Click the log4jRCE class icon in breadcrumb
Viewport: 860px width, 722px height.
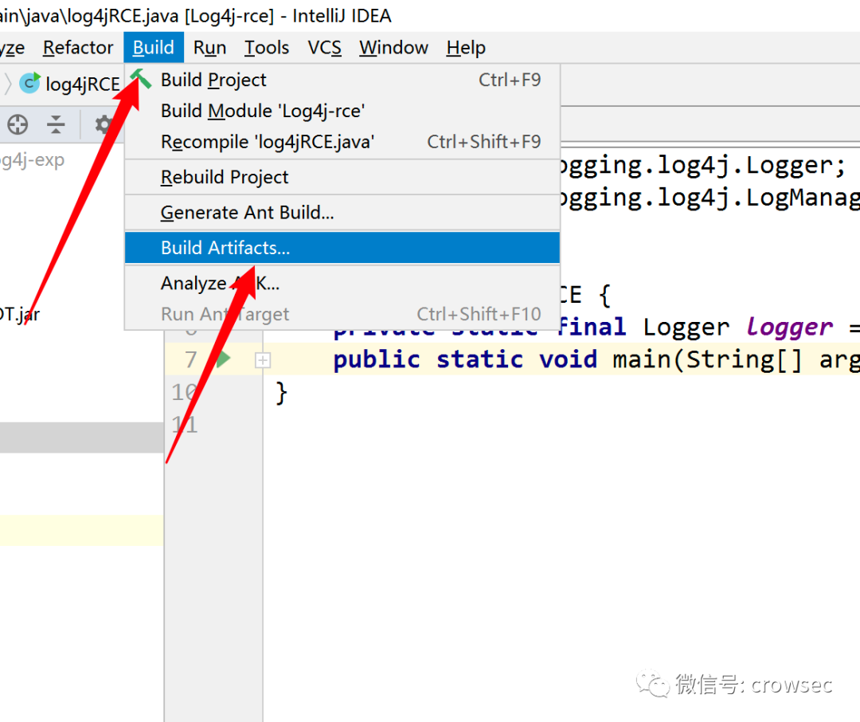pos(29,83)
